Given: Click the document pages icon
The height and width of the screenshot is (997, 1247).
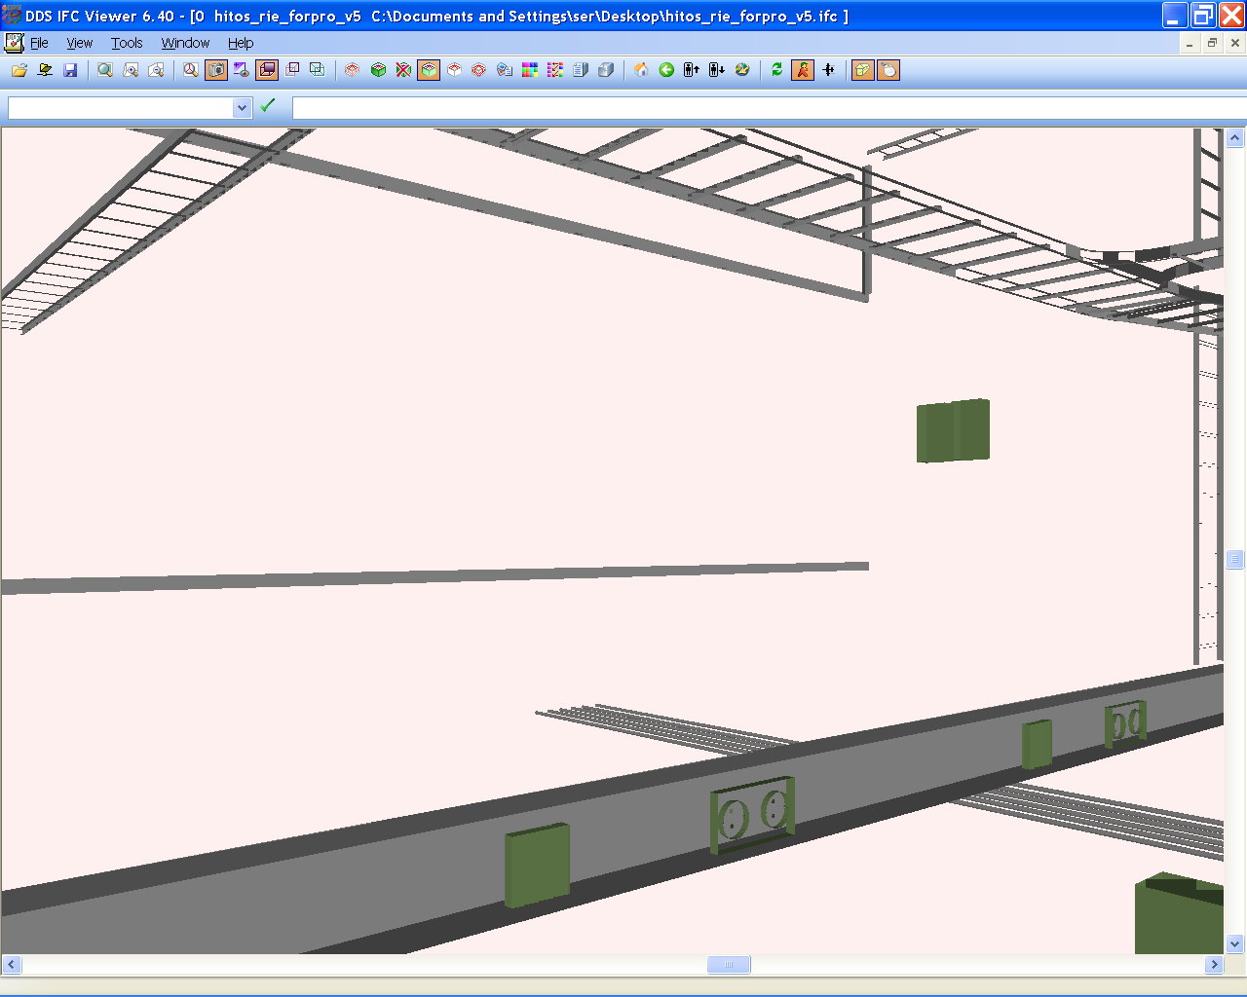Looking at the screenshot, I should click(581, 70).
